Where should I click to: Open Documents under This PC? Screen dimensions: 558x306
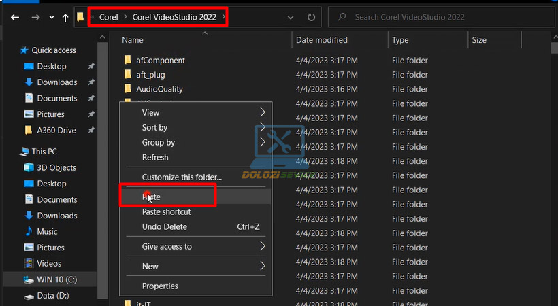(x=57, y=200)
